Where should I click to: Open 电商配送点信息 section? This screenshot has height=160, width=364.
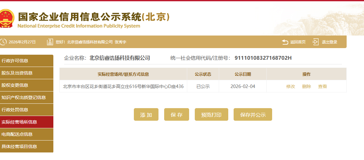coord(27,134)
